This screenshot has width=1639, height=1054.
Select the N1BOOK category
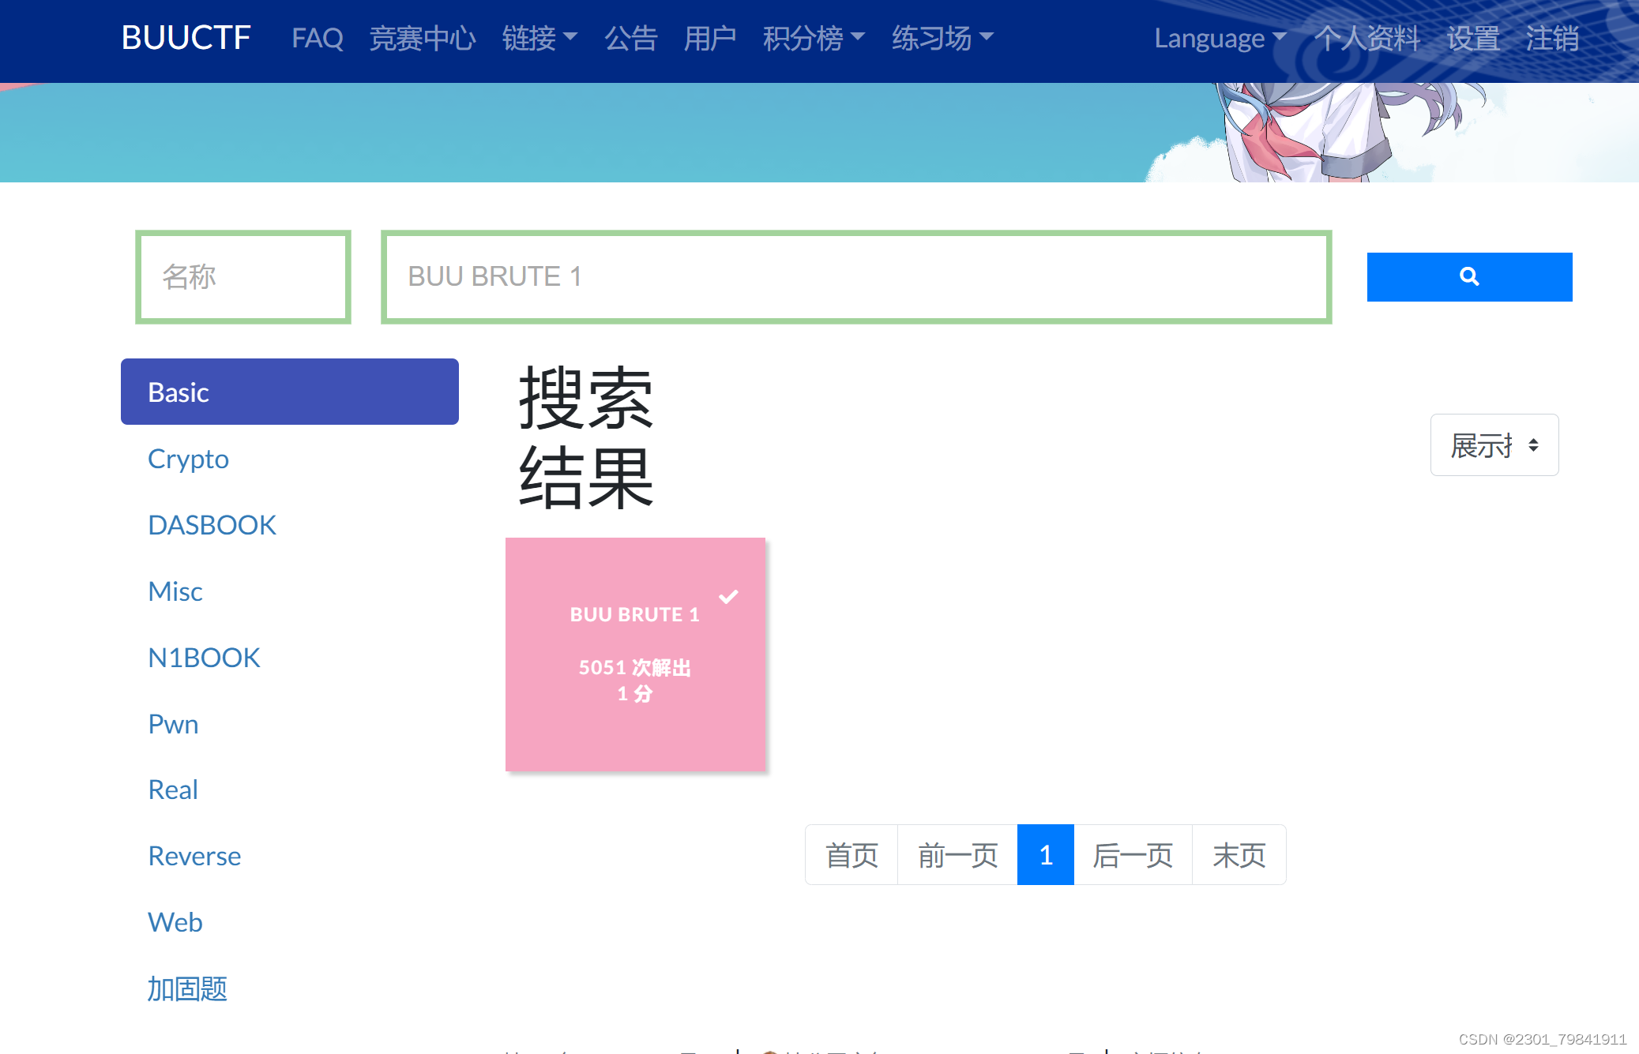point(204,657)
